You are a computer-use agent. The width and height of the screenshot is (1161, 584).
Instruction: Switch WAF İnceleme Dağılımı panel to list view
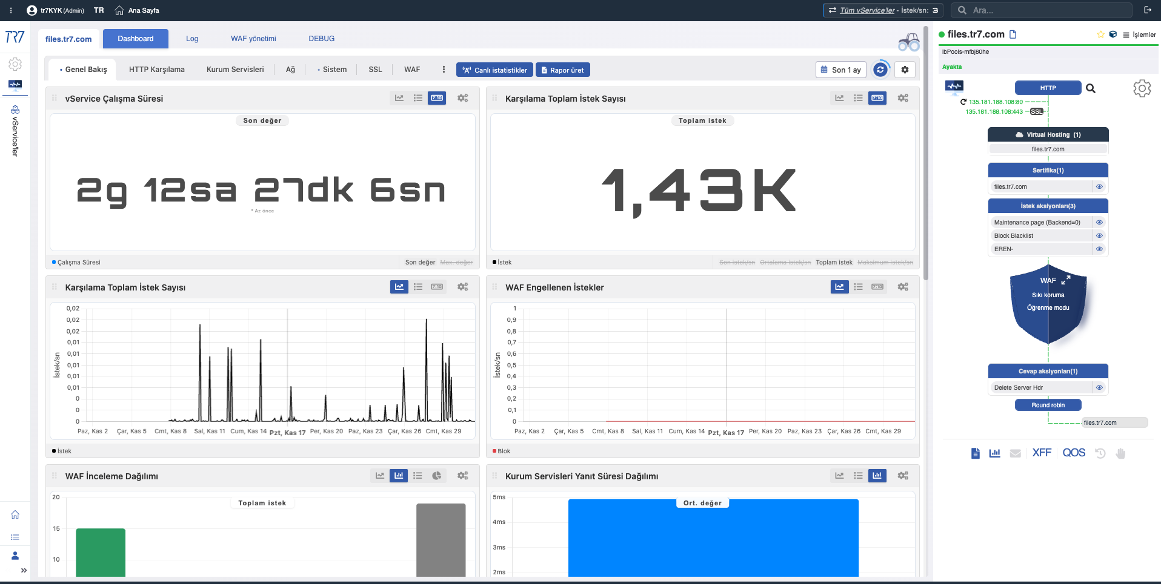pyautogui.click(x=417, y=476)
